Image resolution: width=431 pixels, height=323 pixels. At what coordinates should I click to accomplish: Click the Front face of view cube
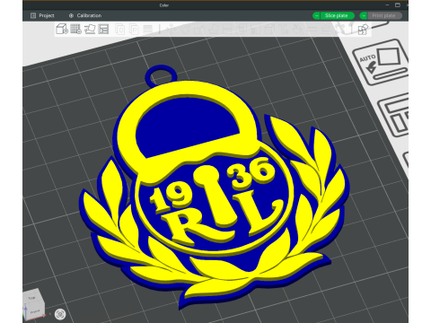point(35,311)
